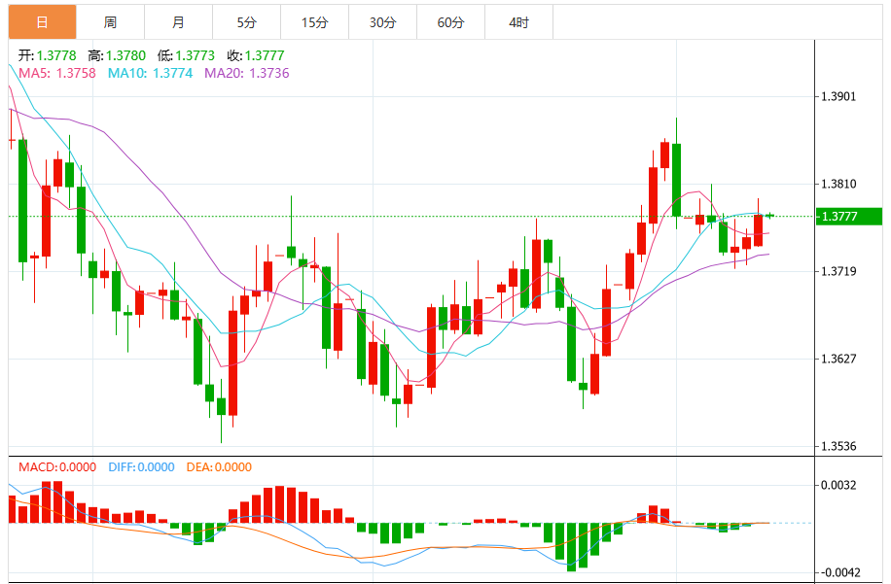891x584 pixels.
Task: Click the high price 高:1.3780
Action: click(x=117, y=55)
